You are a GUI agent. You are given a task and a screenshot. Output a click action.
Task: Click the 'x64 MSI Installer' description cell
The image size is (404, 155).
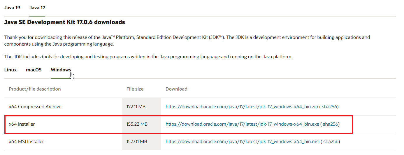click(26, 142)
